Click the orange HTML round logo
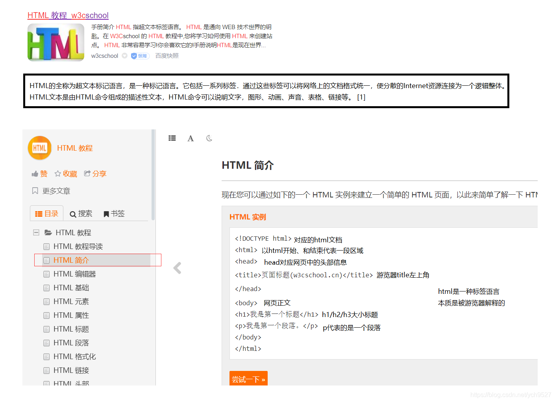Screen dimensions: 555x402 [40, 148]
